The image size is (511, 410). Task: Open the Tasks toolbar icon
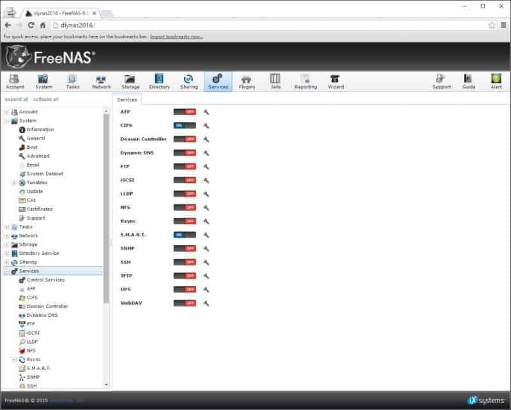[72, 82]
